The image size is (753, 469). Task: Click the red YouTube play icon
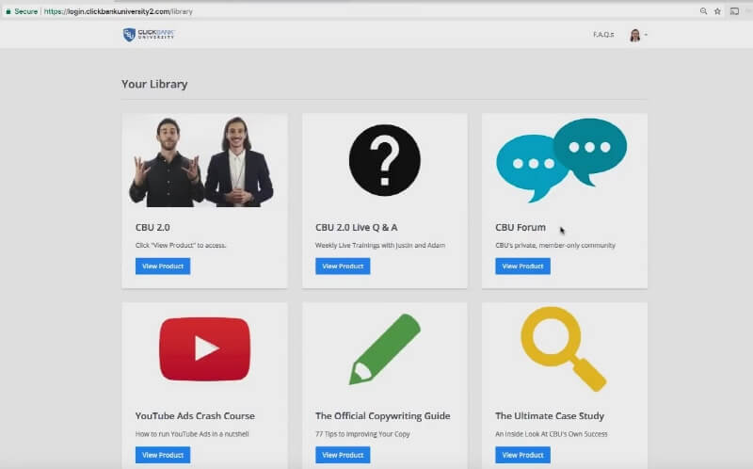coord(204,348)
